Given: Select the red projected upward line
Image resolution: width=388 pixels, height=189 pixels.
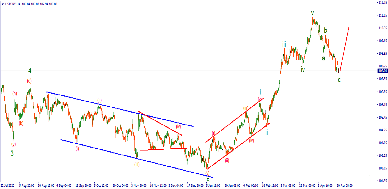Looking at the screenshot, I should [344, 49].
